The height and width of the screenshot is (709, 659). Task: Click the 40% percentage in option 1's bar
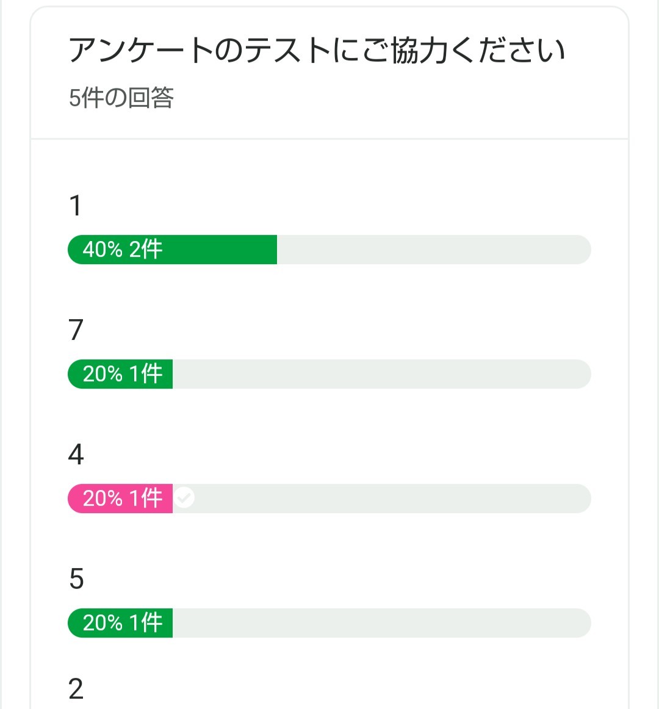tap(103, 250)
